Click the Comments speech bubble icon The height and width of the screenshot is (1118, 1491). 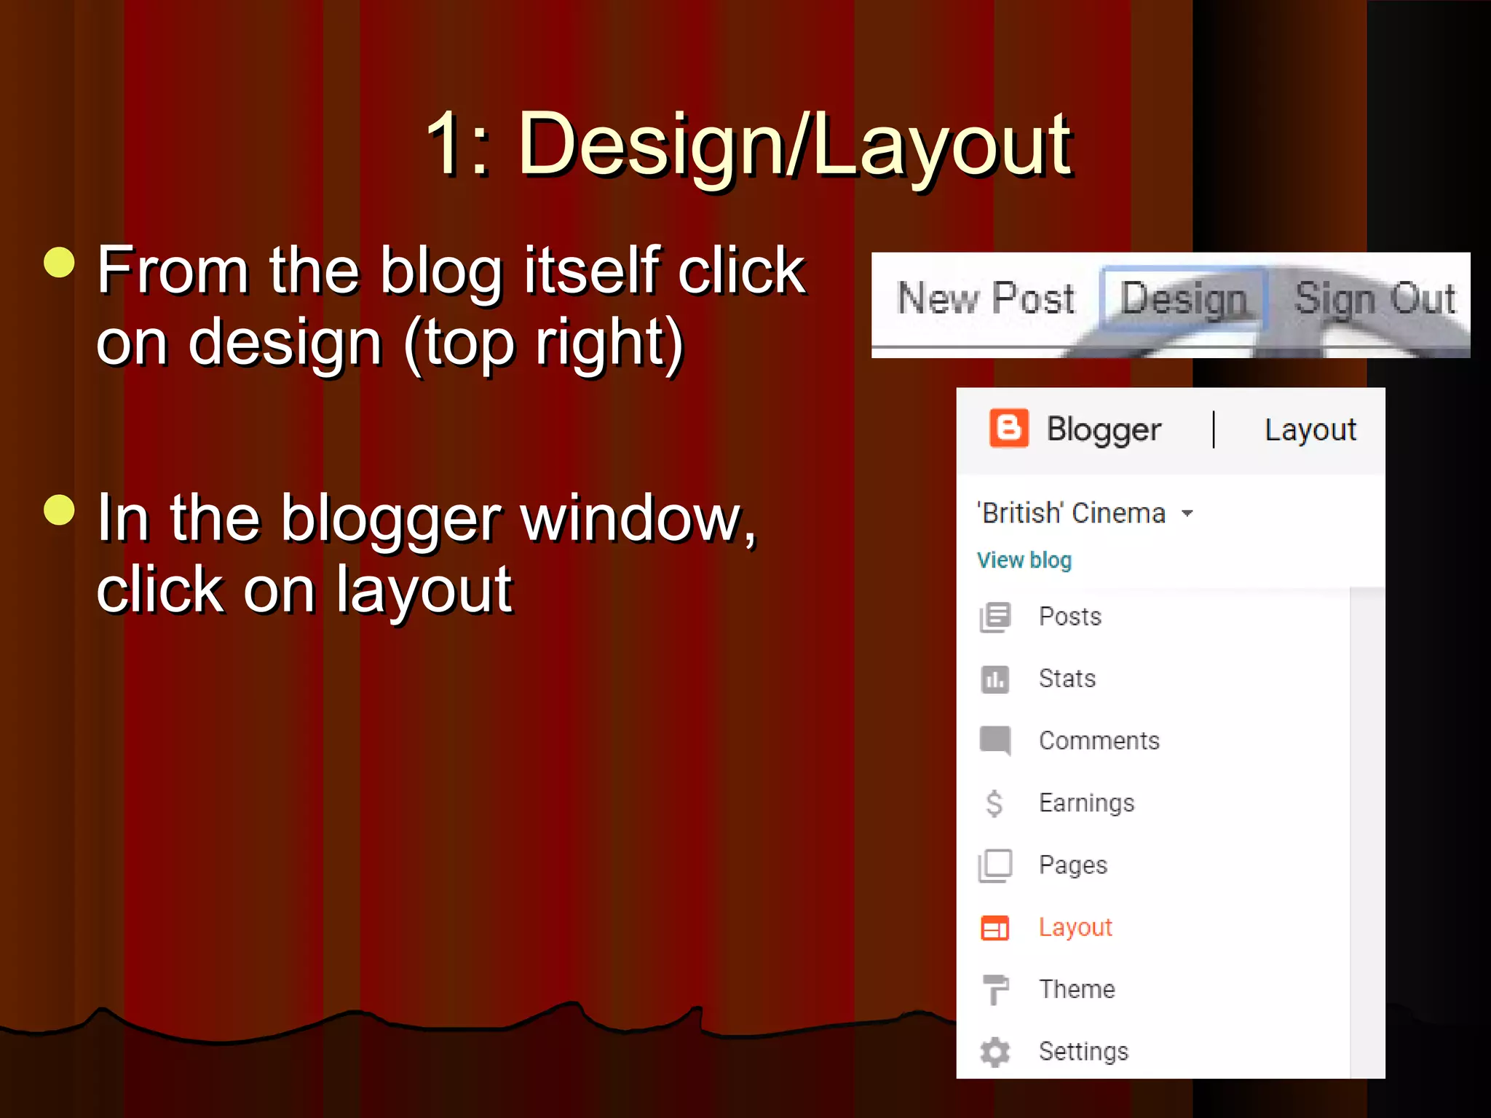[x=994, y=740]
